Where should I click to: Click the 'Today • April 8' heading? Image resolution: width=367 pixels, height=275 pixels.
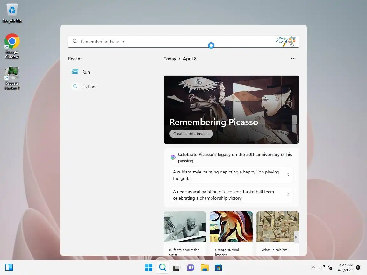pyautogui.click(x=180, y=59)
